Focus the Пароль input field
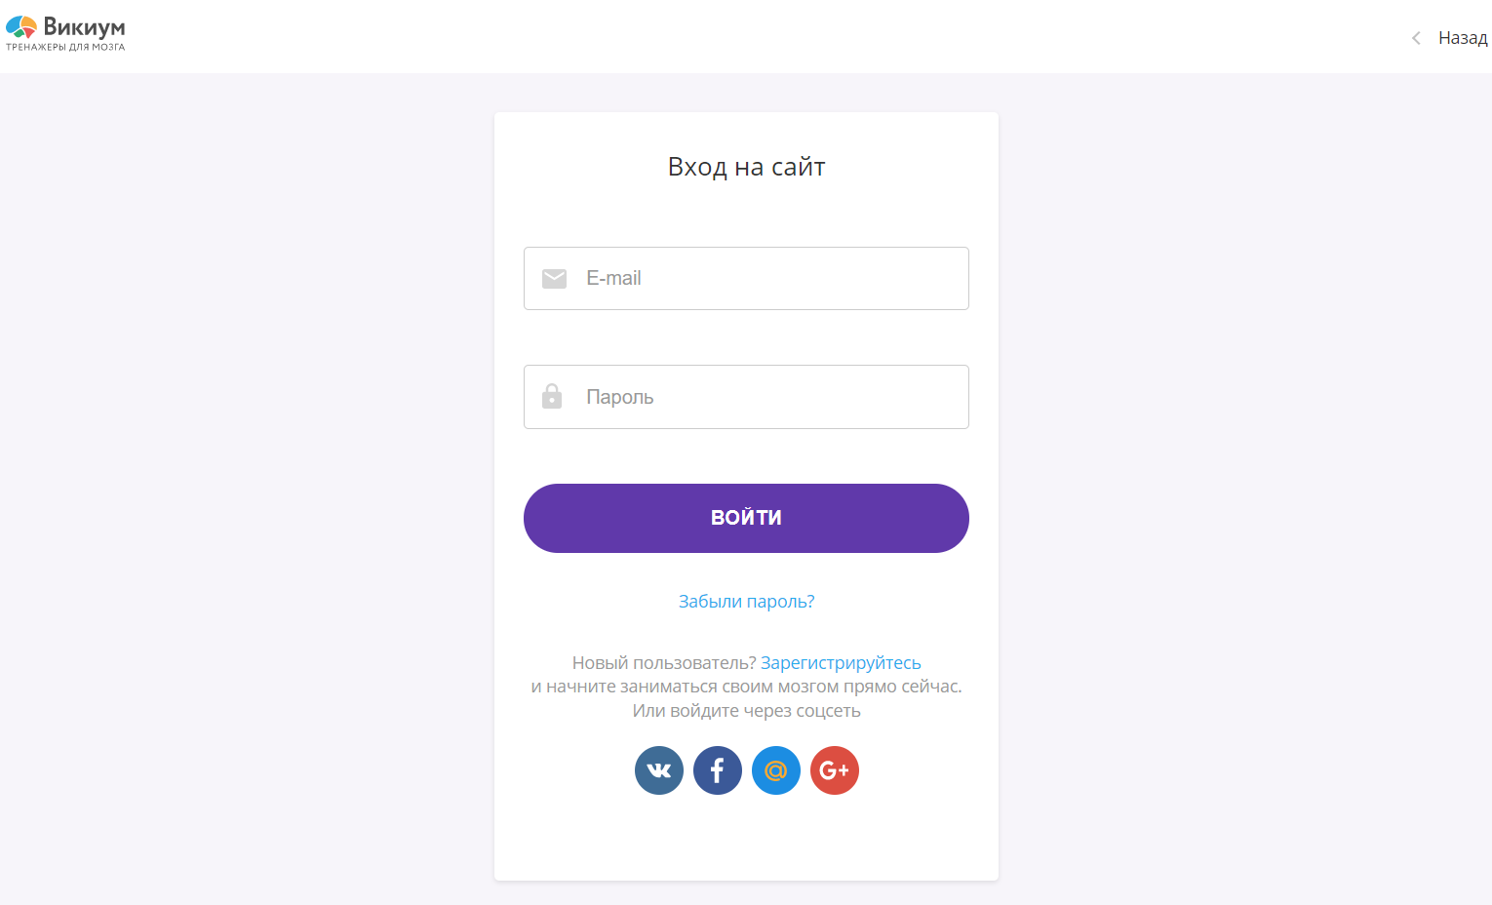Viewport: 1492px width, 905px height. tap(746, 397)
